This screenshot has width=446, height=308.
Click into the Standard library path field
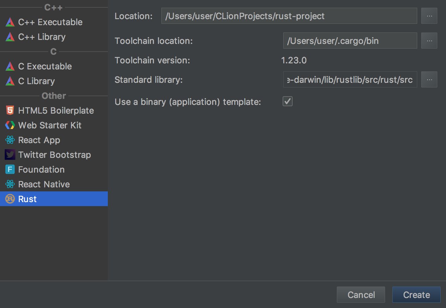(350, 79)
